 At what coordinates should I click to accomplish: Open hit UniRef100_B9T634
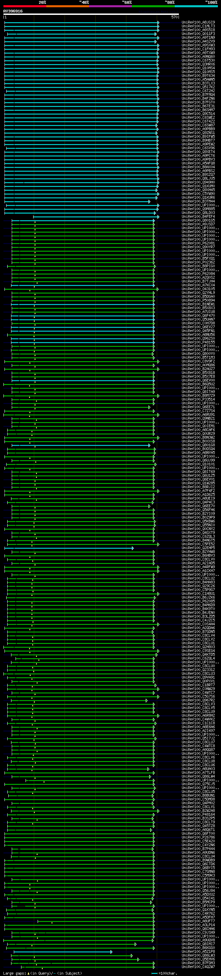click(x=198, y=76)
